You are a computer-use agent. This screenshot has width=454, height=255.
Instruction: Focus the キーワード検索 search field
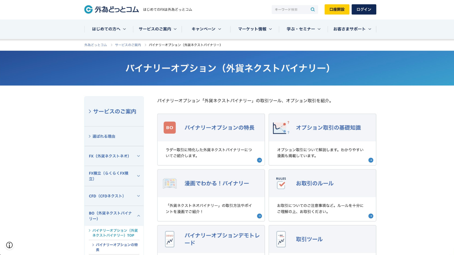(x=290, y=10)
